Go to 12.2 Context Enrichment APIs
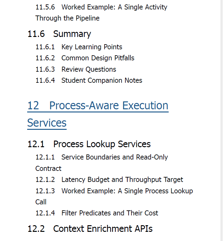The width and height of the screenshot is (223, 241). 90,229
